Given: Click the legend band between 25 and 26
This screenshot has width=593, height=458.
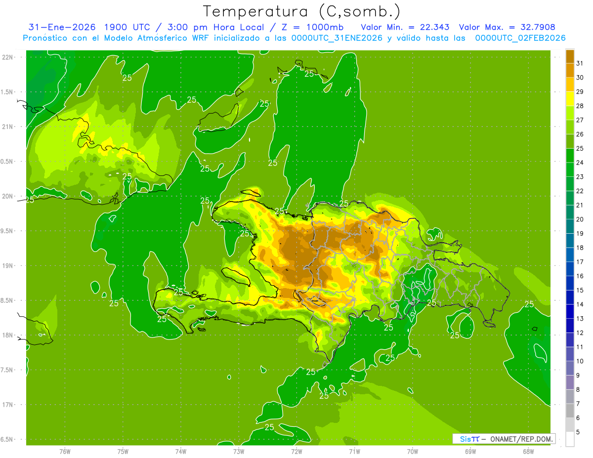Looking at the screenshot, I should [570, 142].
